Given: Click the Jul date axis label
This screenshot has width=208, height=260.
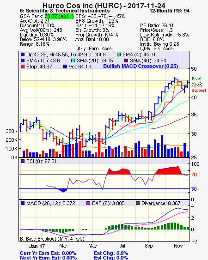Looking at the screenshot, I should (x=122, y=246).
